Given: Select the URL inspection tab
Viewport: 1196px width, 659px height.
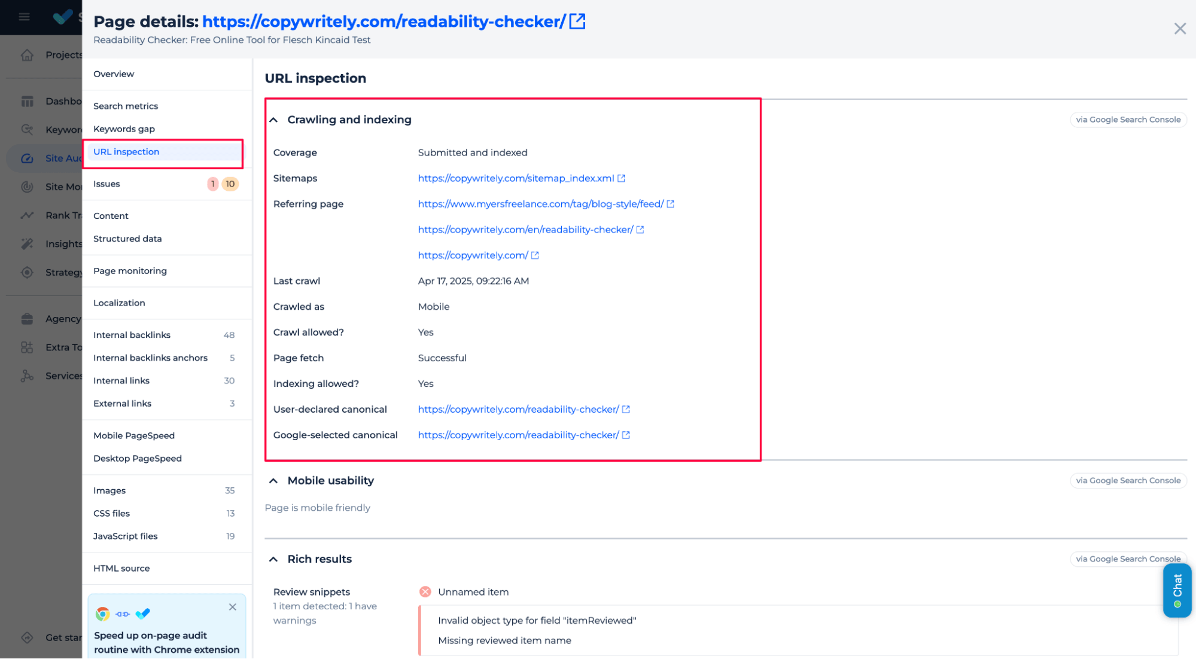Looking at the screenshot, I should (x=164, y=152).
